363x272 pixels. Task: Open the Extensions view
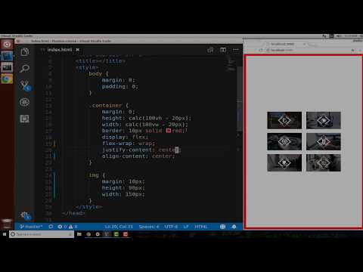(25, 119)
